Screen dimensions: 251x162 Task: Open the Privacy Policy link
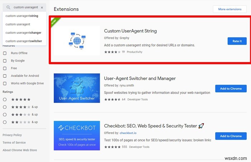click(x=12, y=135)
